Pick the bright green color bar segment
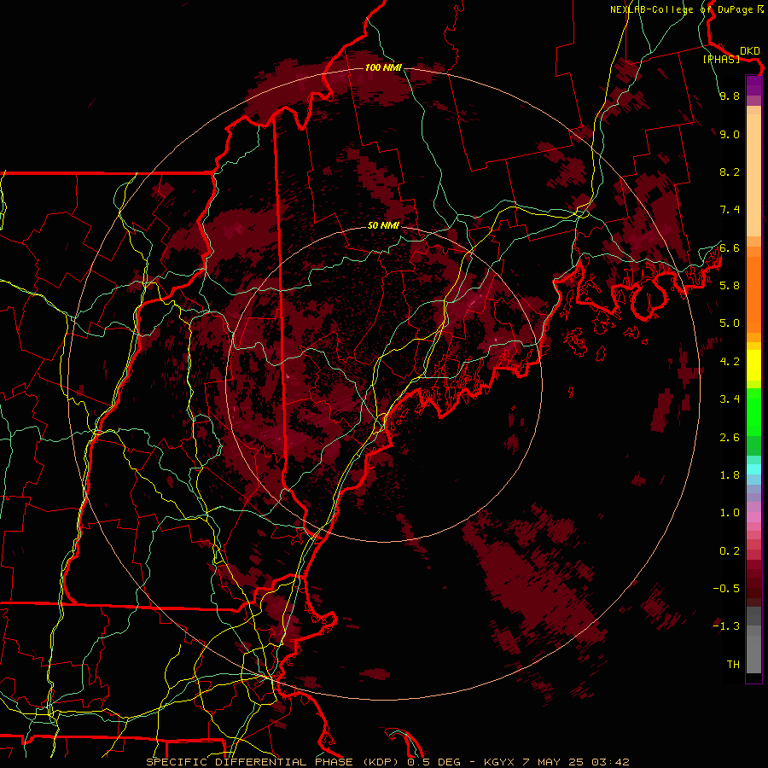This screenshot has height=768, width=768. tap(753, 411)
